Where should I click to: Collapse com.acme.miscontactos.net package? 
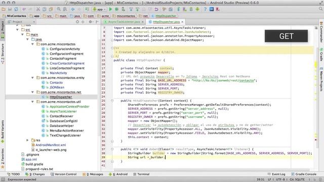click(x=32, y=92)
